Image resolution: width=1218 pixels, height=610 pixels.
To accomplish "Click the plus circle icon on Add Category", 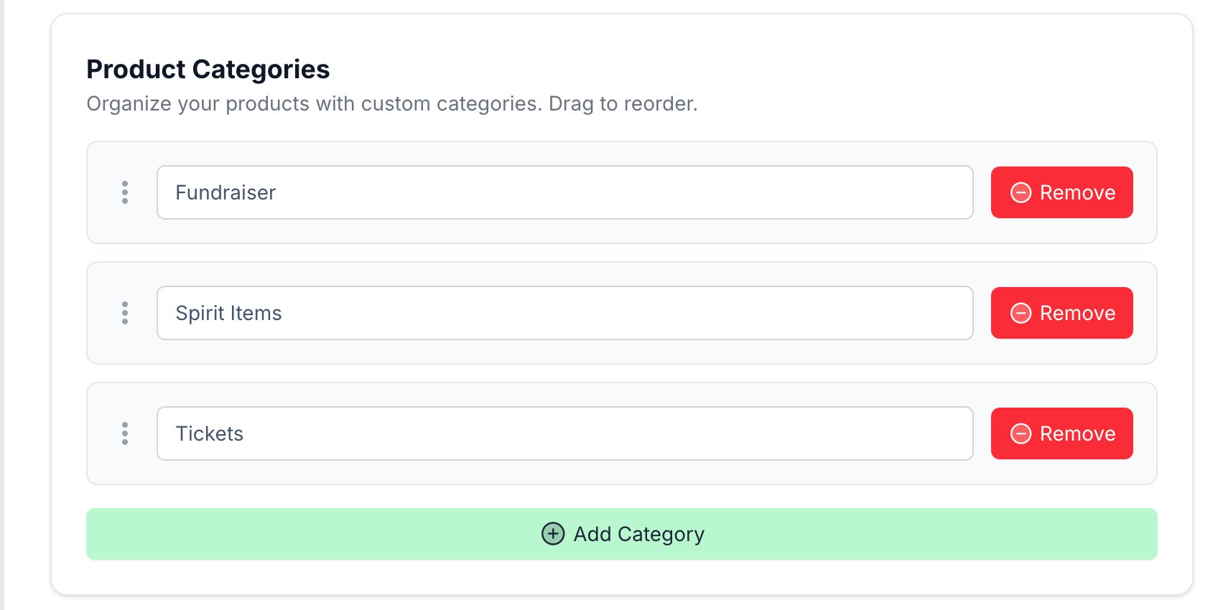I will (x=552, y=534).
